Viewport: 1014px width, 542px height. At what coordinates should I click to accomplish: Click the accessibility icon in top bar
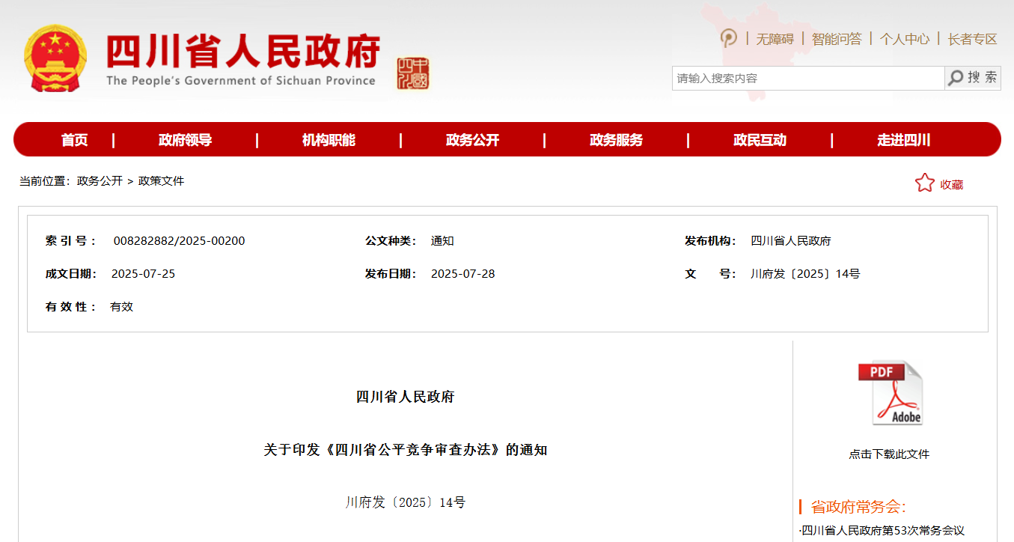tap(728, 38)
